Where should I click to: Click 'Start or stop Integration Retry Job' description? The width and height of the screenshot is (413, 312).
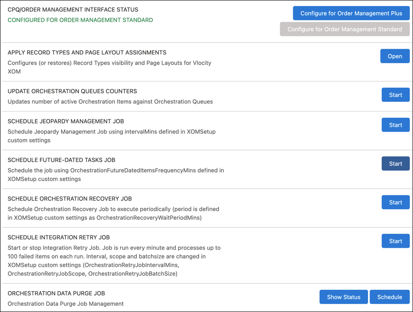pos(114,261)
